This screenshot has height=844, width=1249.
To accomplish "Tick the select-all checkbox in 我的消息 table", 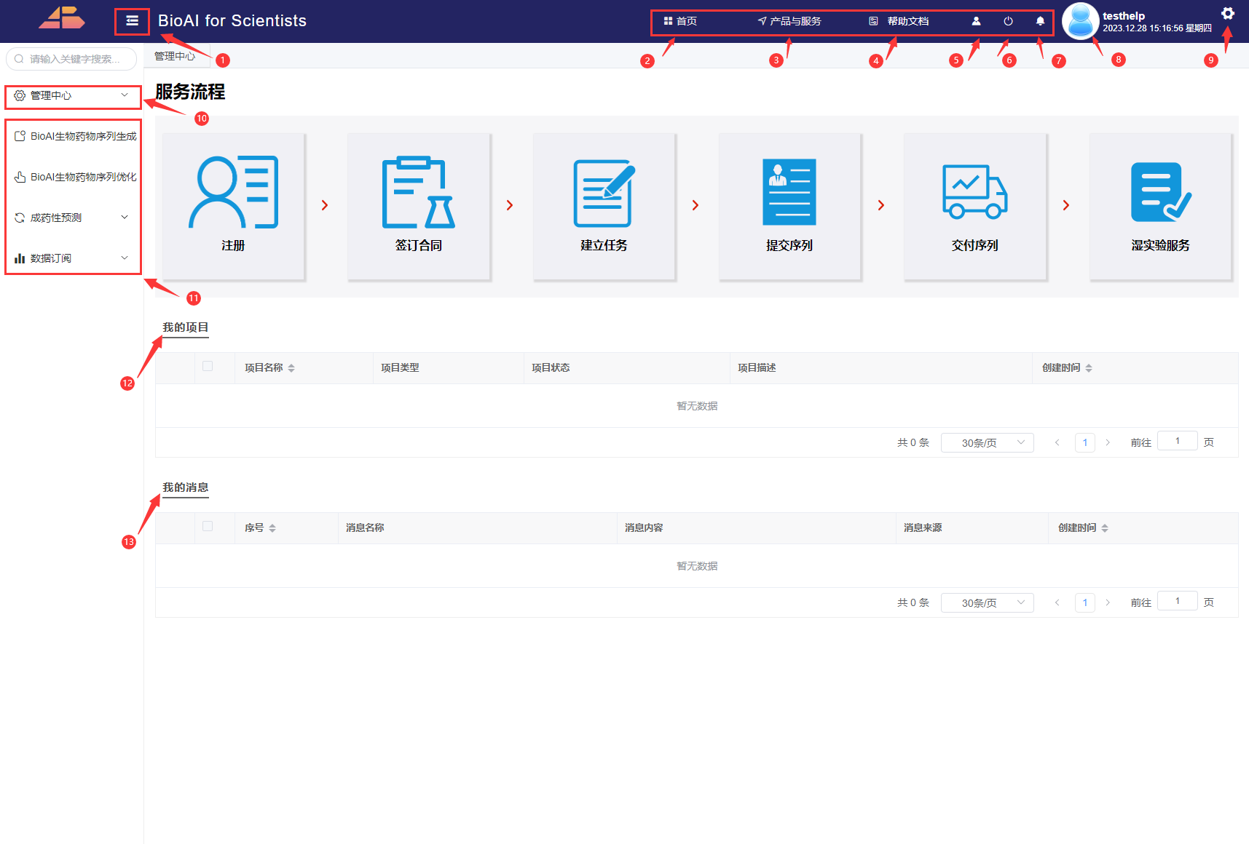I will click(x=208, y=526).
